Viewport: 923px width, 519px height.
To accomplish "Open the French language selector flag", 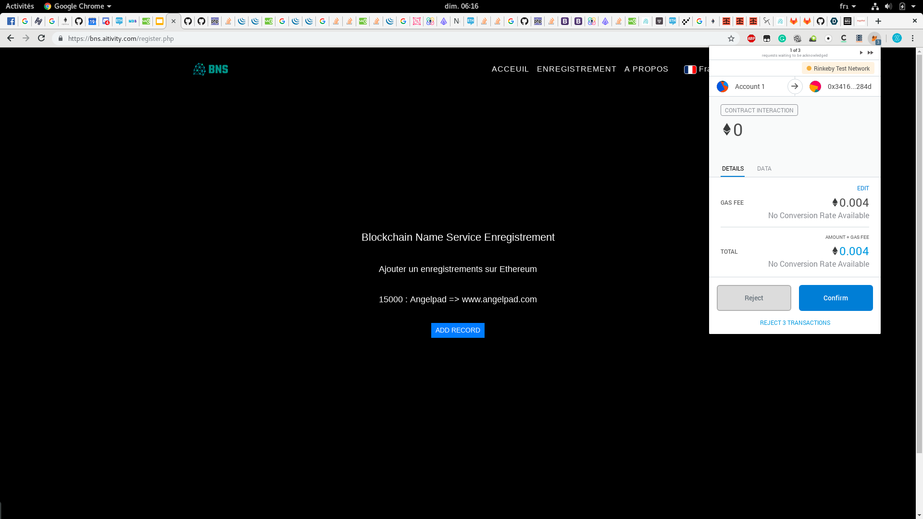I will (x=690, y=70).
